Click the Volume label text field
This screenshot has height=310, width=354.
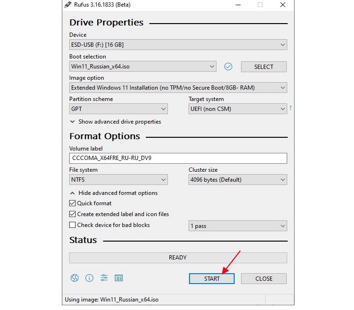point(178,158)
